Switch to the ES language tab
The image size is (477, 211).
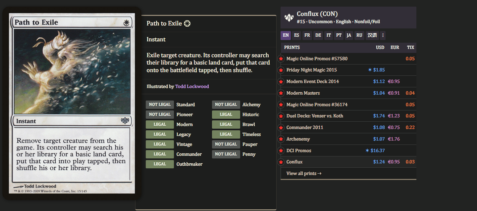point(296,35)
